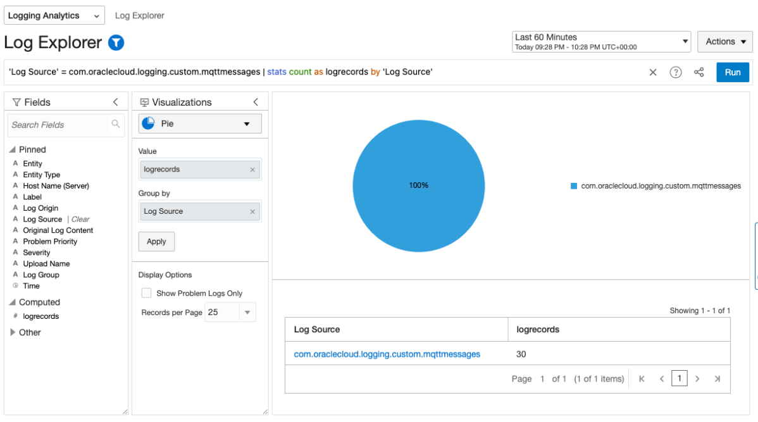Click the Log Explorer breadcrumb item
Viewport: 758px width, 422px height.
(139, 15)
